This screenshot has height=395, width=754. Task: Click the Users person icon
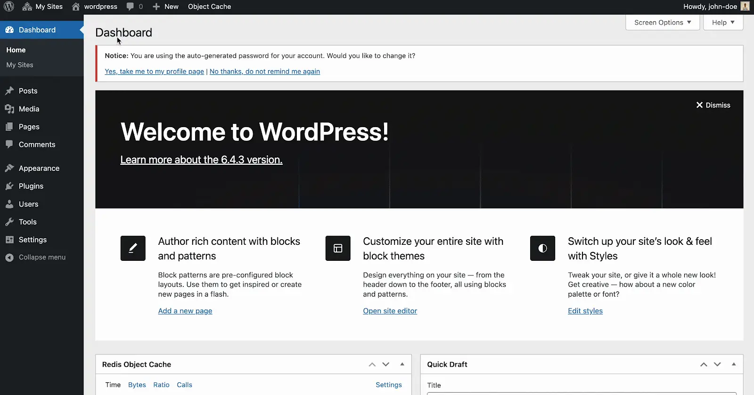[x=9, y=204]
